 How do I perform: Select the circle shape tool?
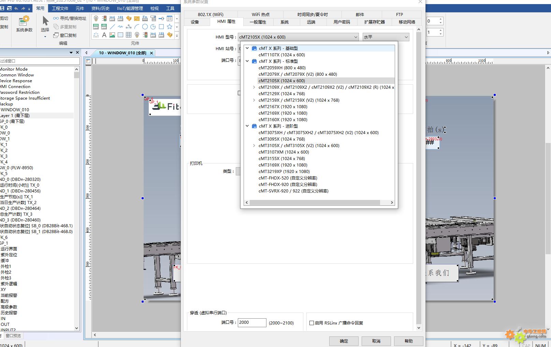[x=145, y=27]
